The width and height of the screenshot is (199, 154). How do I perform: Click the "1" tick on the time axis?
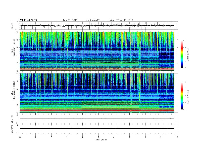point(35,137)
